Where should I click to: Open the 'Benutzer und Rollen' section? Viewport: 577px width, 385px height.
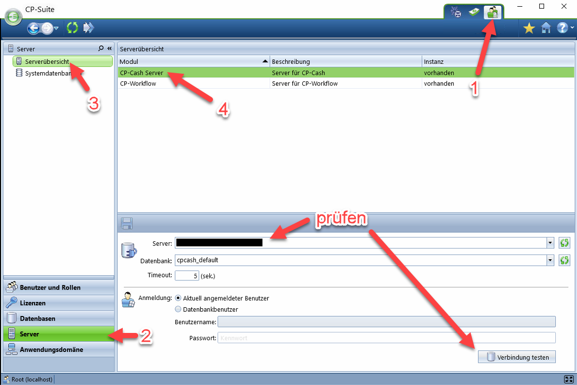[50, 288]
